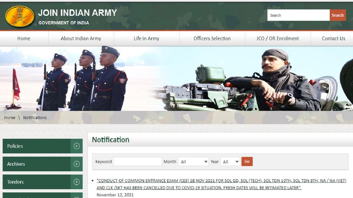This screenshot has width=353, height=198.
Task: Click inside the Keyword input field
Action: (137, 162)
